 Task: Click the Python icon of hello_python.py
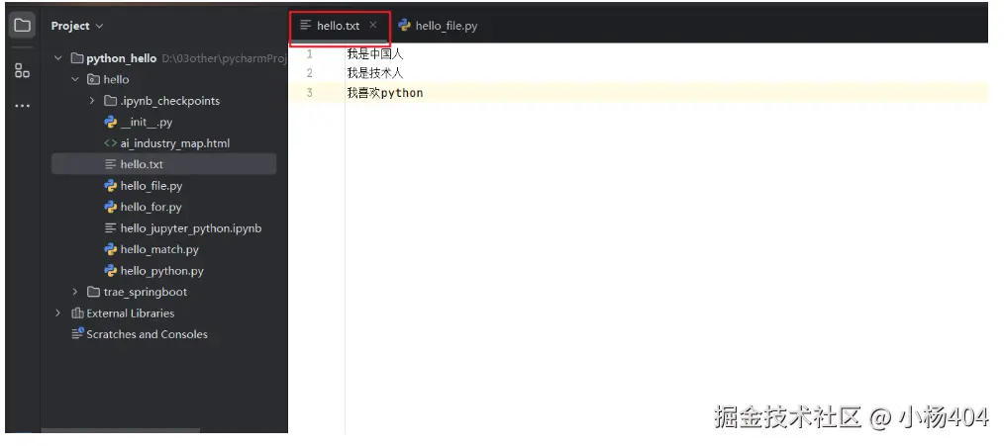[x=110, y=271]
